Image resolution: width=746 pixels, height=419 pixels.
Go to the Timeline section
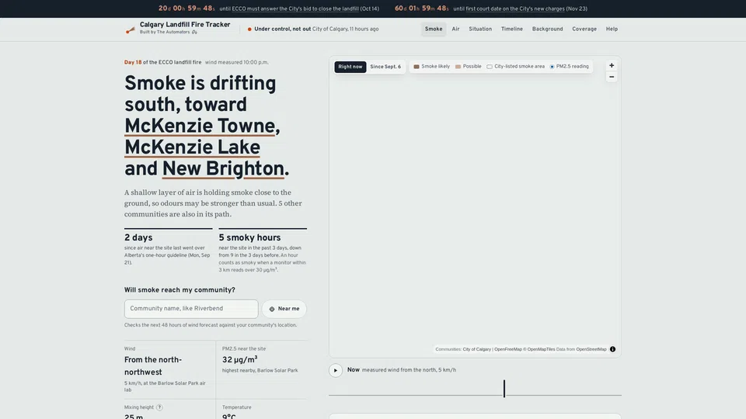511,29
